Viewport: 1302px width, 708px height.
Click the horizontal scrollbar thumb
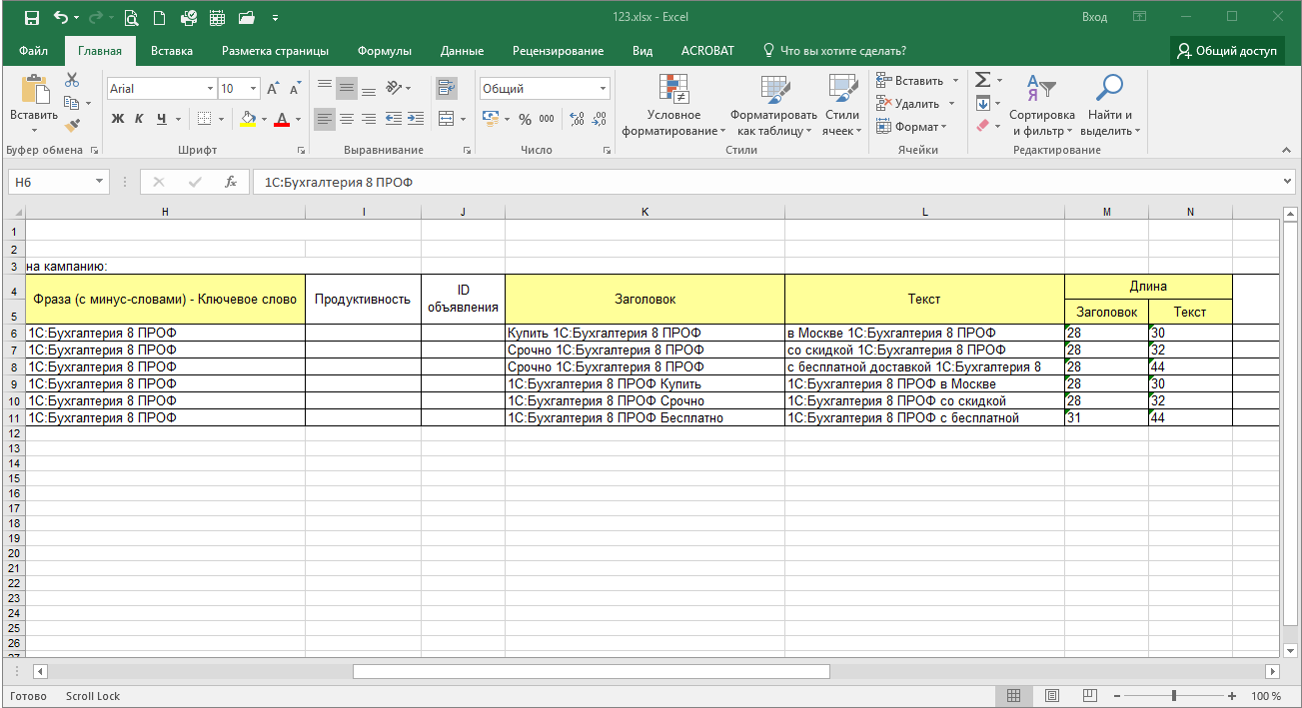592,671
